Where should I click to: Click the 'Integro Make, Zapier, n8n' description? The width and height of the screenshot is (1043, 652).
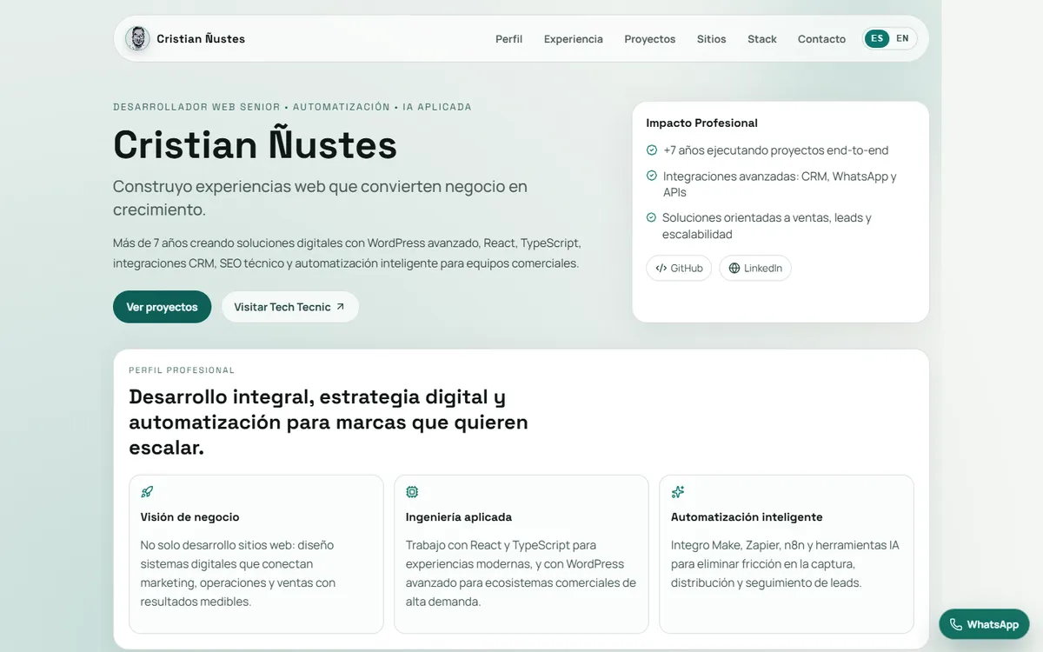(785, 564)
